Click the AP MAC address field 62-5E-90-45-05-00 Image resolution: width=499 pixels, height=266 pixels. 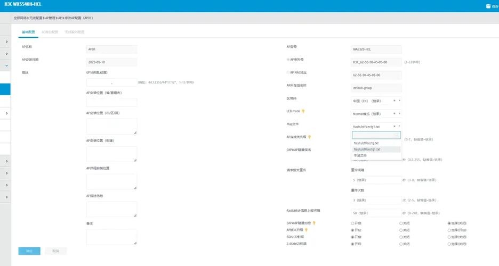(x=376, y=75)
